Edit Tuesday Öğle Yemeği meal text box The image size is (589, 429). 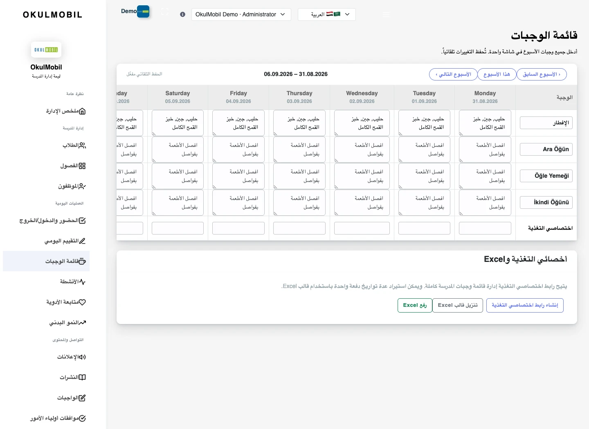click(424, 176)
